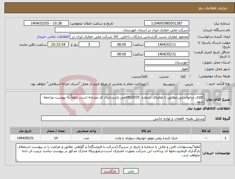Click the توضیحات خریدار notes textarea
235x179 pixels.
point(108,153)
